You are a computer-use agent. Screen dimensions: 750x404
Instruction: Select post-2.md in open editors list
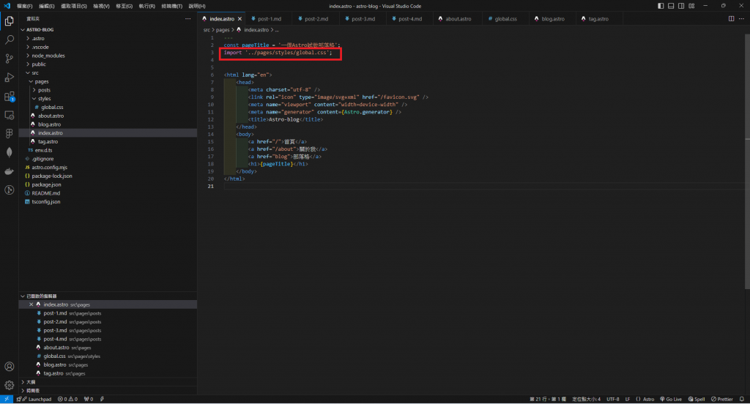click(108, 322)
